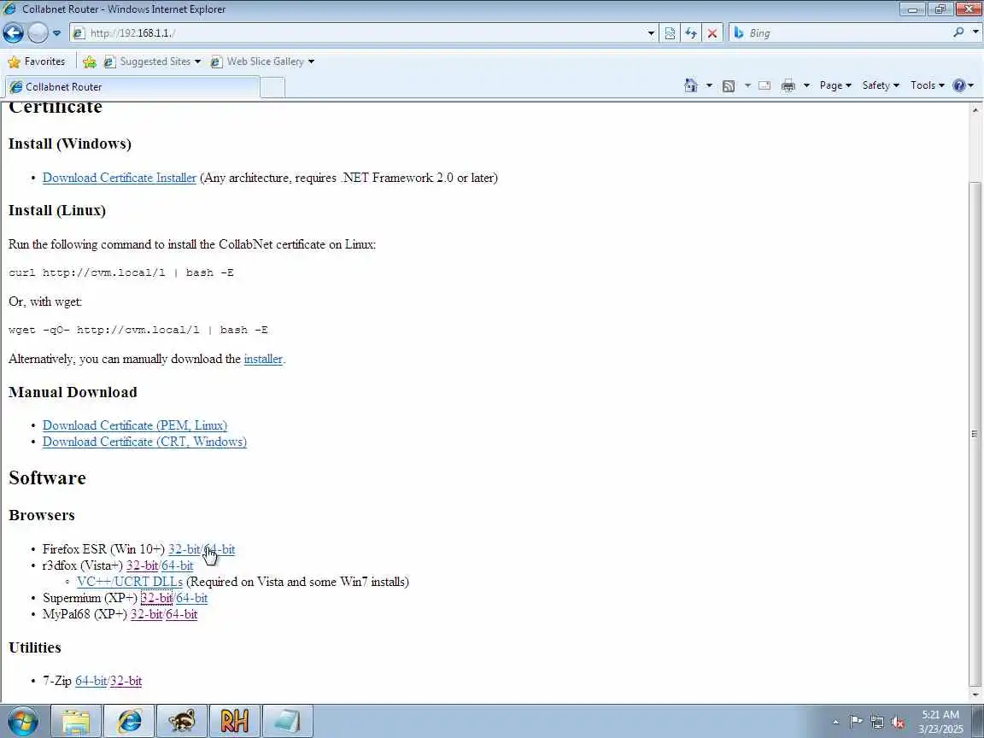Click Download Certificate (CRT, Windows) link

pos(144,442)
